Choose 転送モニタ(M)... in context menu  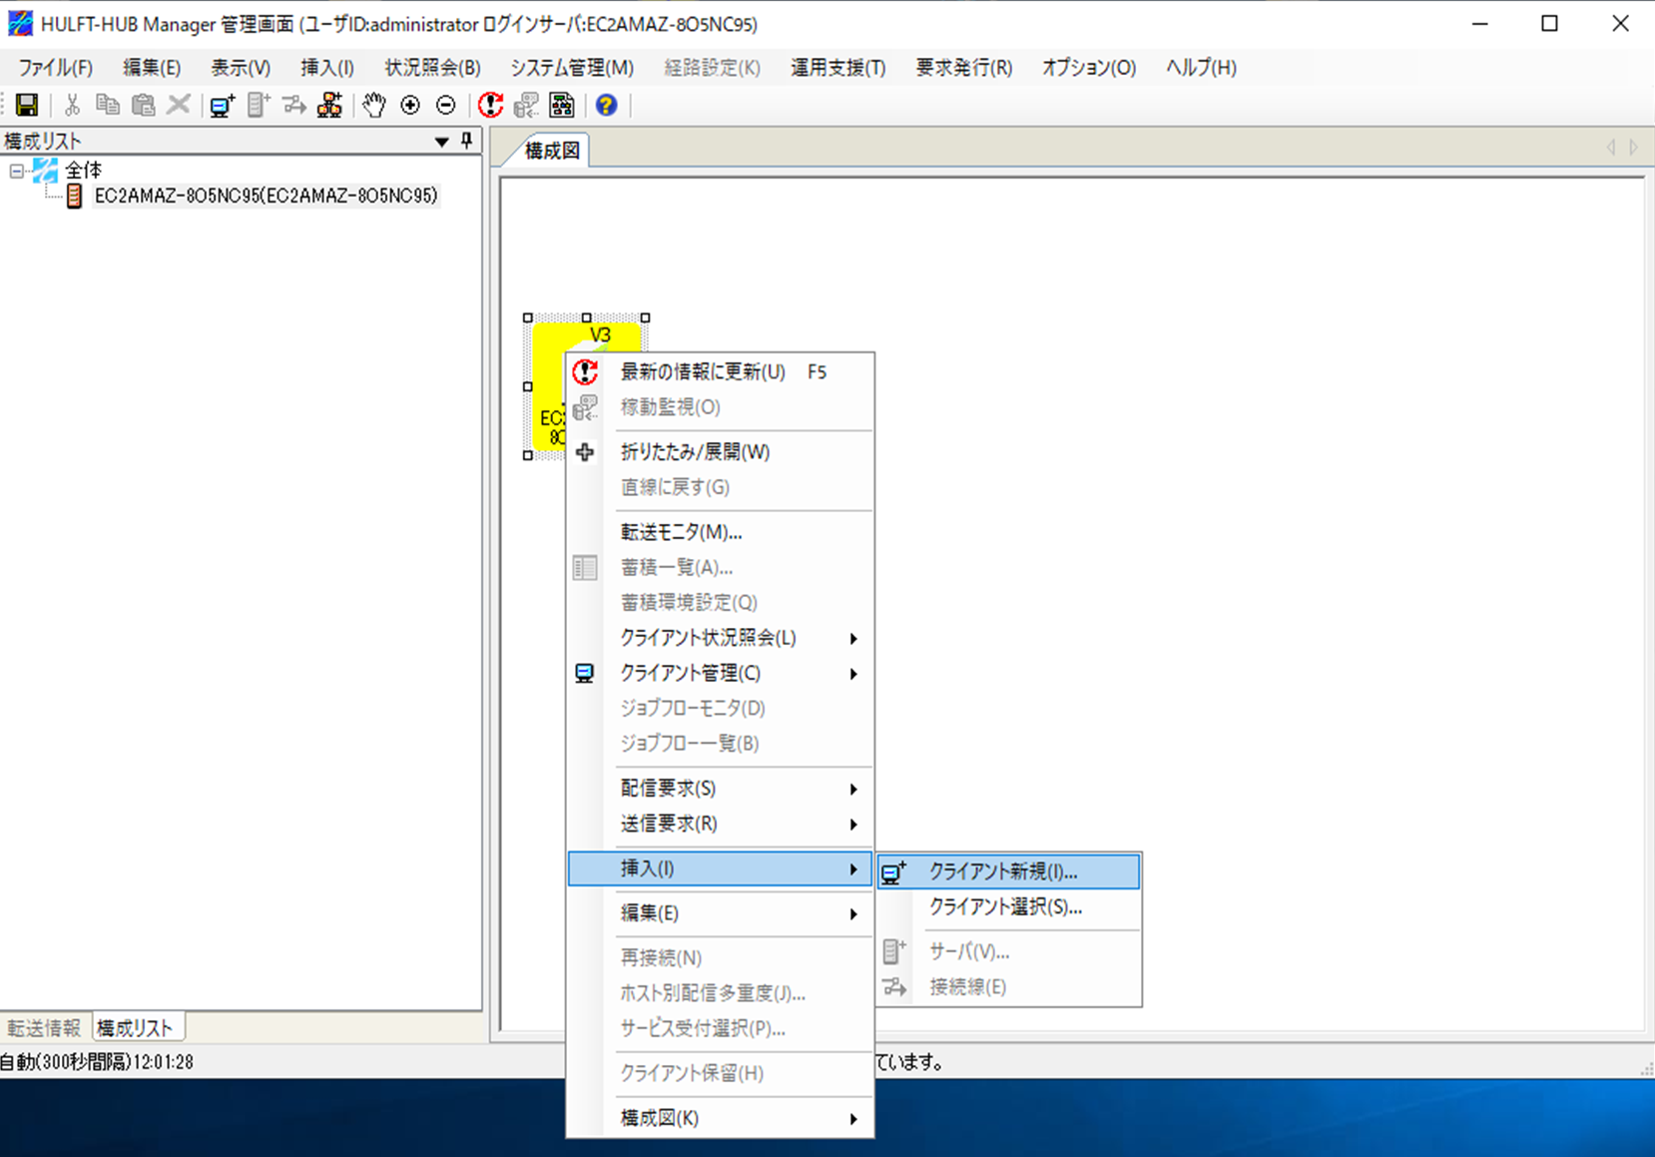(720, 532)
